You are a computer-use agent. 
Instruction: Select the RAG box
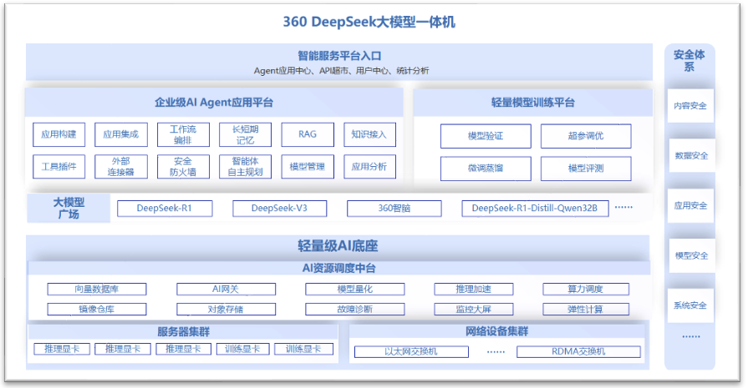pyautogui.click(x=308, y=134)
